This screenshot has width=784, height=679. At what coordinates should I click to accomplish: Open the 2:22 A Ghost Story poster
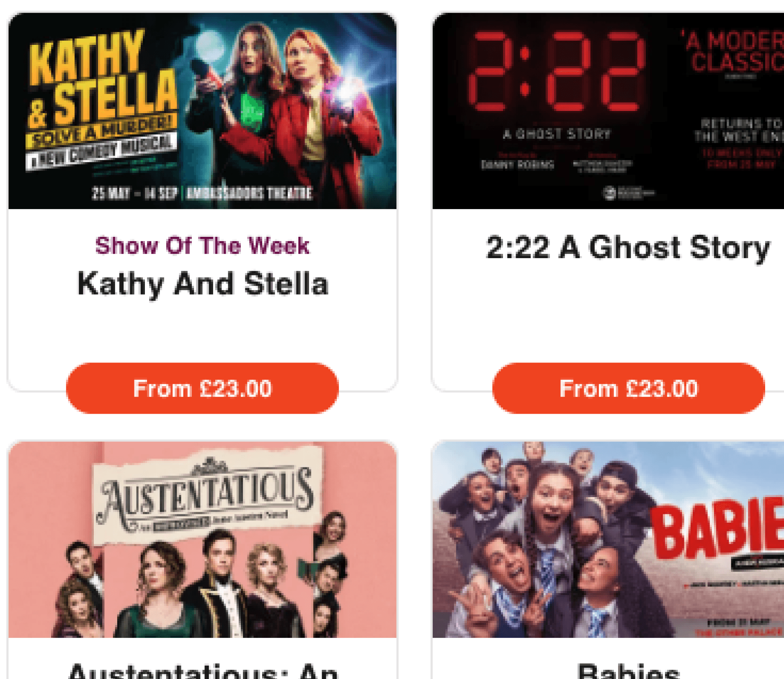608,111
